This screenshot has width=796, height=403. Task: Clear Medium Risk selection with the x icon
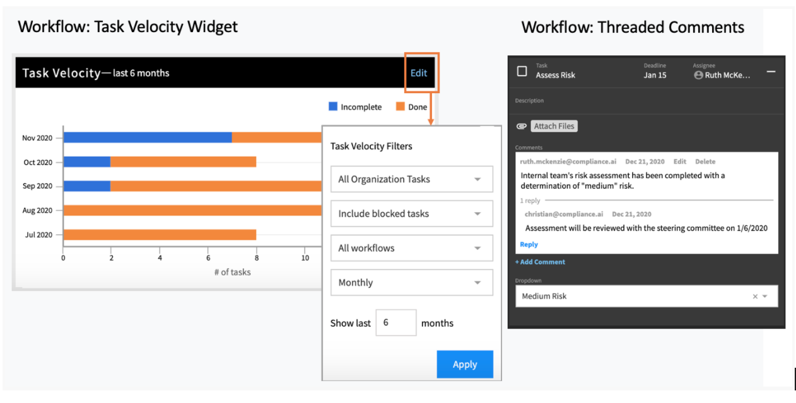click(755, 297)
